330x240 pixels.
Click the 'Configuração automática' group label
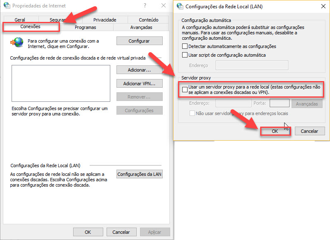(x=206, y=20)
